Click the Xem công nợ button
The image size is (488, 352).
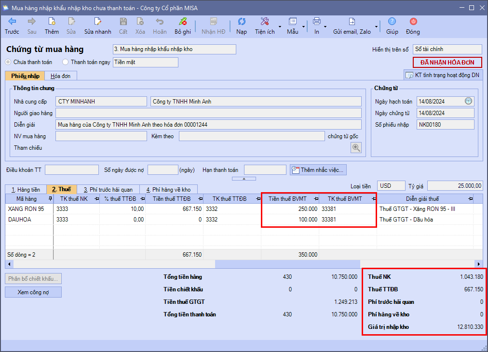click(x=33, y=292)
